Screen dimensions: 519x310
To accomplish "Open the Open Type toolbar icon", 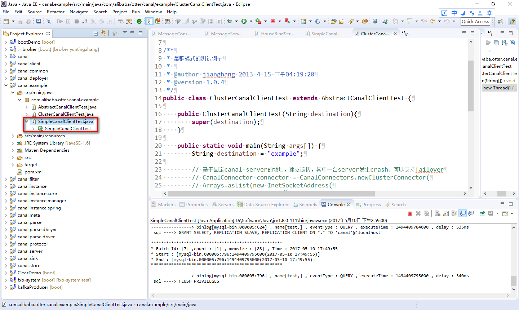I will pyautogui.click(x=334, y=21).
